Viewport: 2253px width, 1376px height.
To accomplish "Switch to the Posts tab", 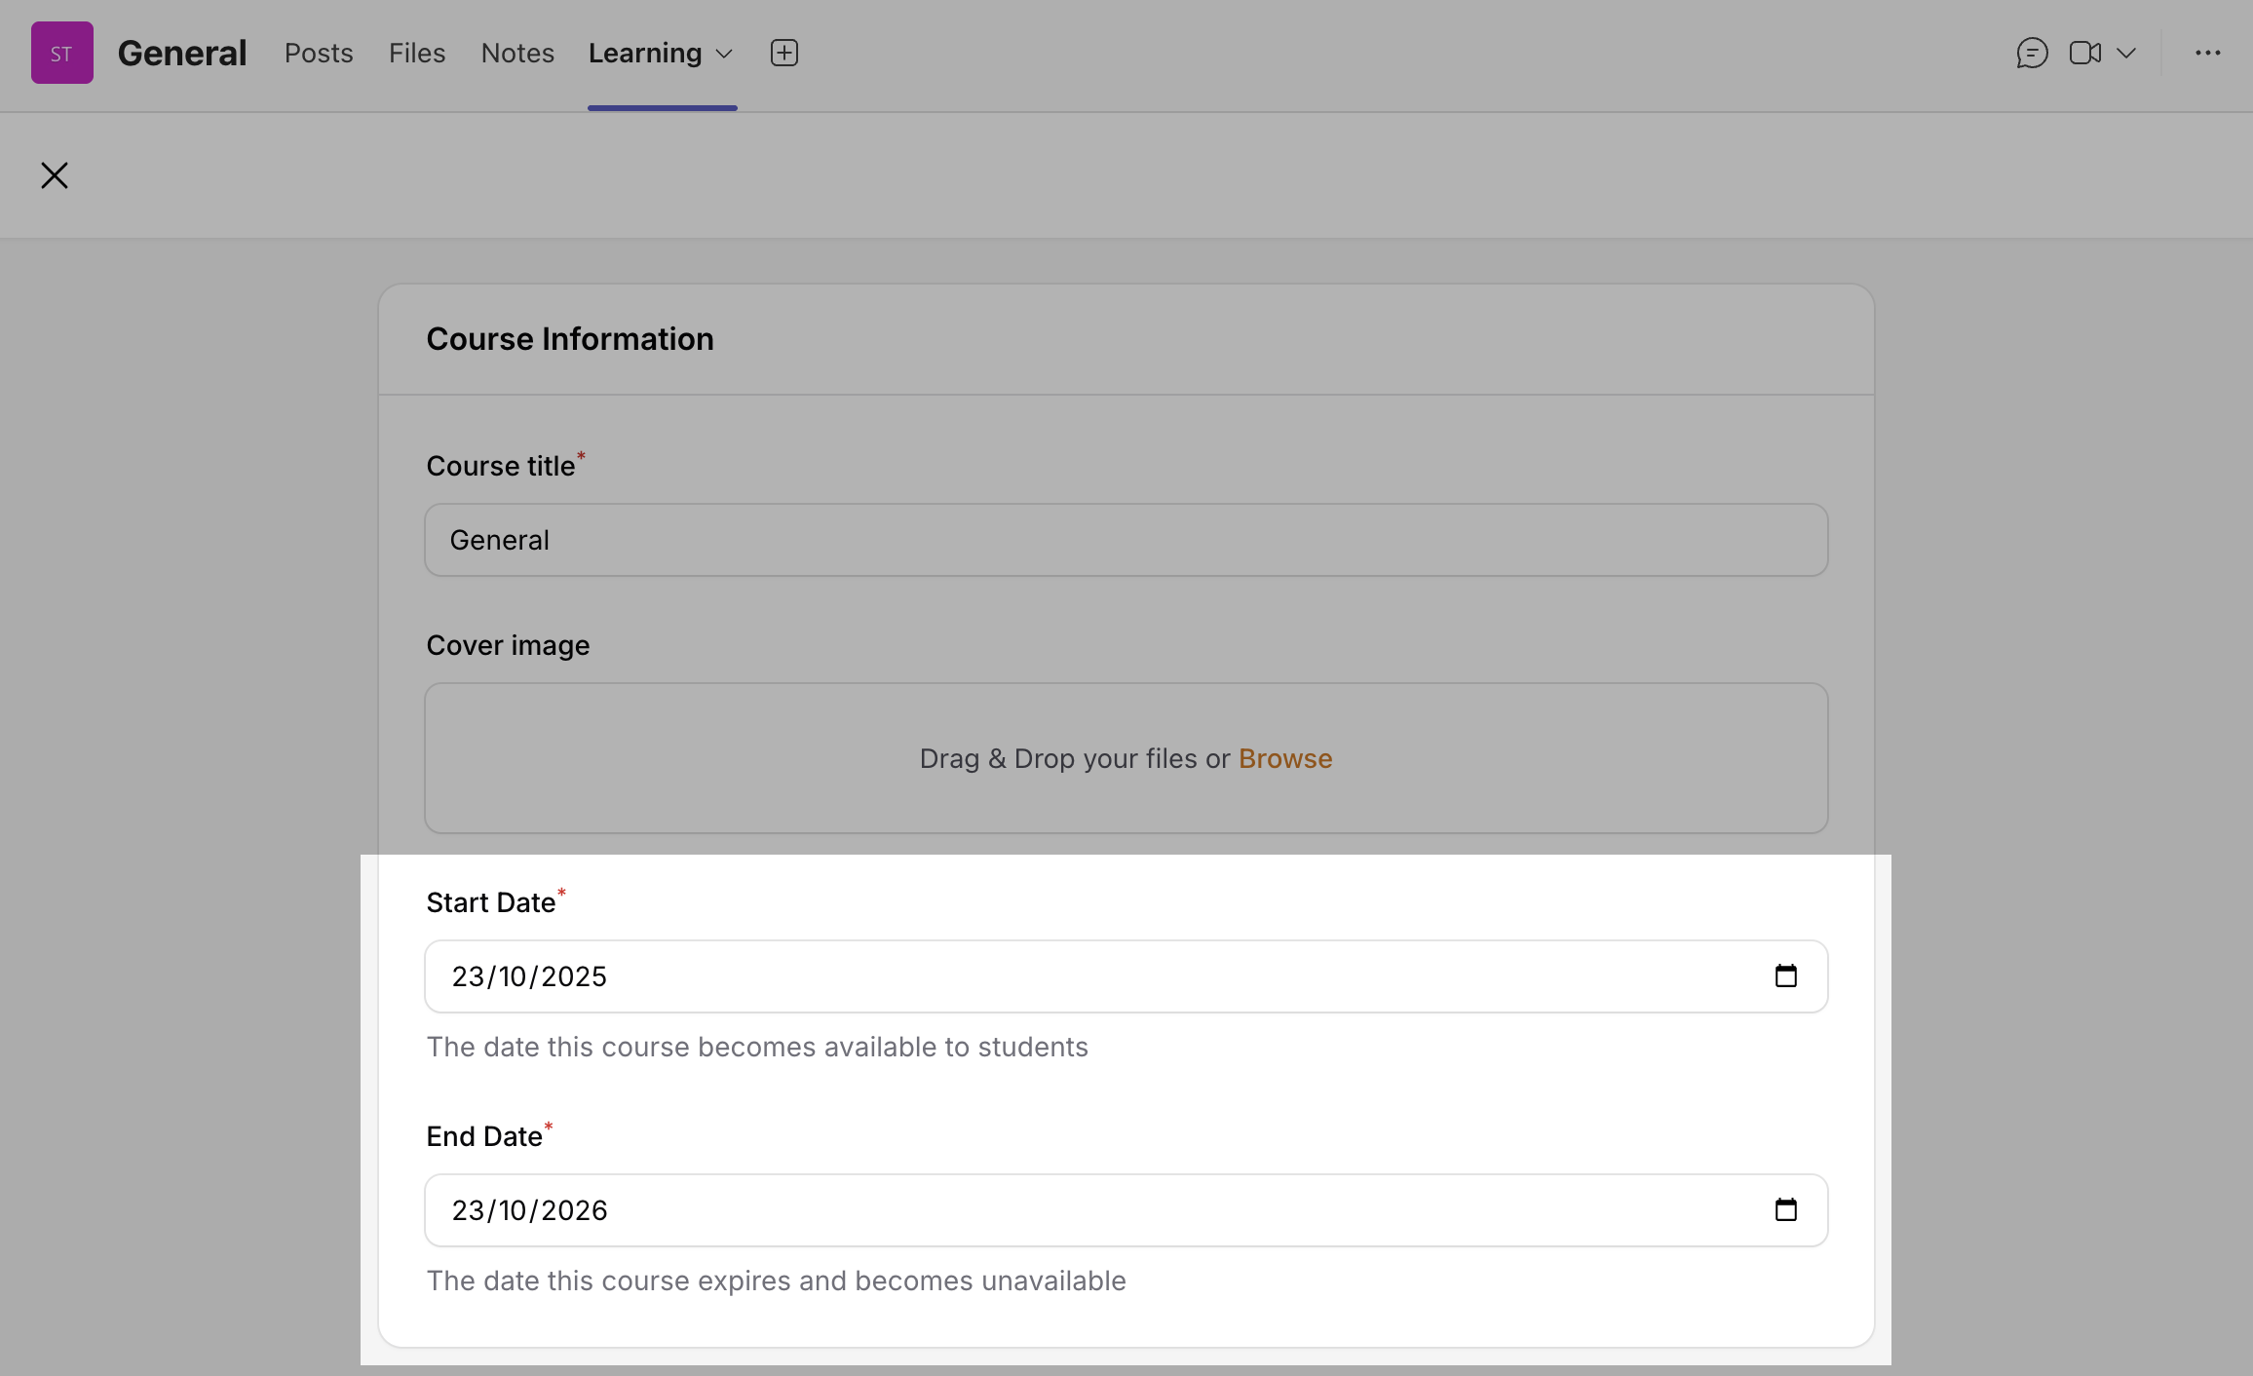I will (x=319, y=53).
